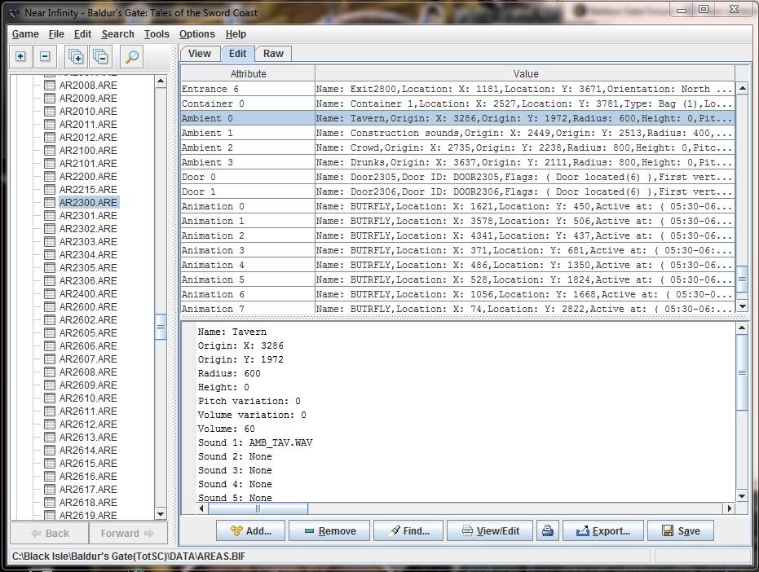The image size is (759, 572).
Task: Click the resource tree scroll-down arrow
Action: click(161, 514)
